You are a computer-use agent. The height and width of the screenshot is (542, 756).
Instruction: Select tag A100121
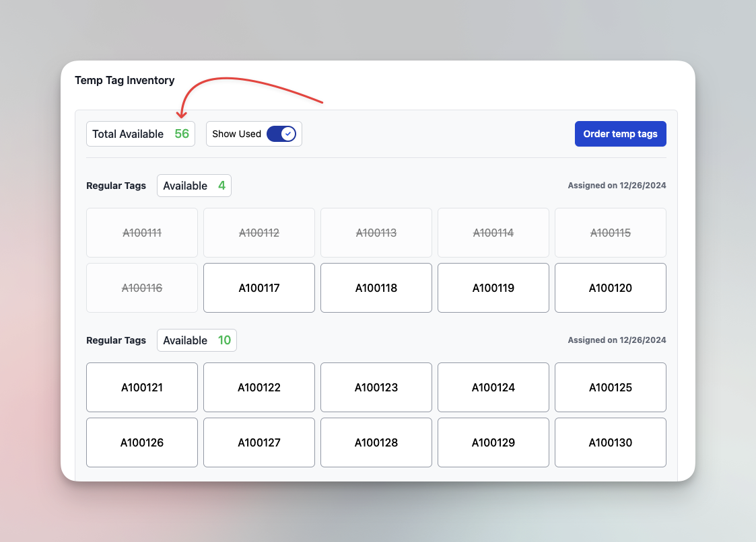click(x=141, y=387)
